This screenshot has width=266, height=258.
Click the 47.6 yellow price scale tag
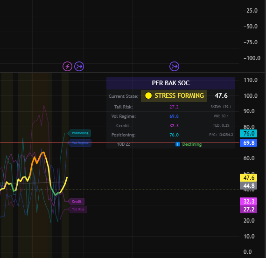pos(248,178)
